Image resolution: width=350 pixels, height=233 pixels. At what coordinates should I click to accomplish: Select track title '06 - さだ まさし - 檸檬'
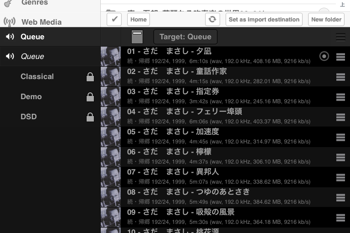point(169,152)
